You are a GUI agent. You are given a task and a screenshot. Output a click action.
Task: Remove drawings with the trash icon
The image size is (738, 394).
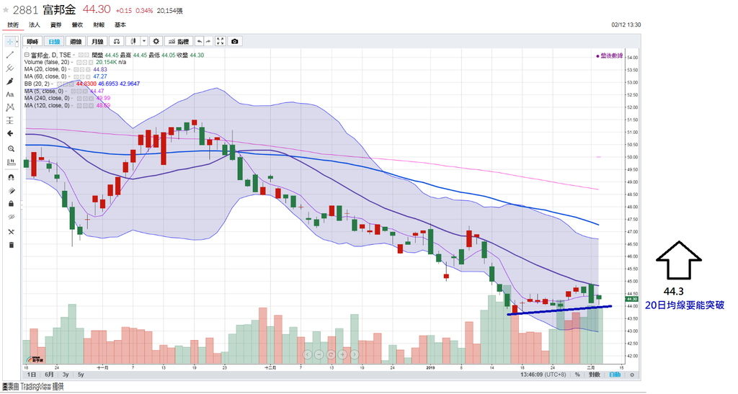(11, 245)
